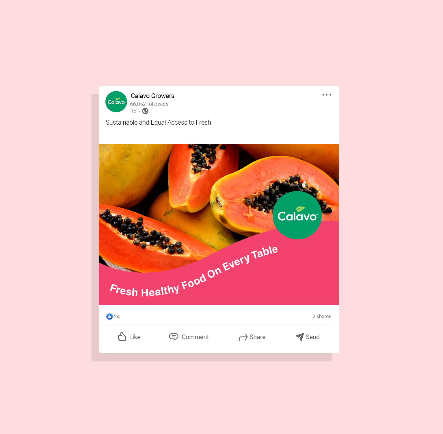Image resolution: width=443 pixels, height=434 pixels.
Task: Click the globe public visibility icon
Action: [145, 111]
